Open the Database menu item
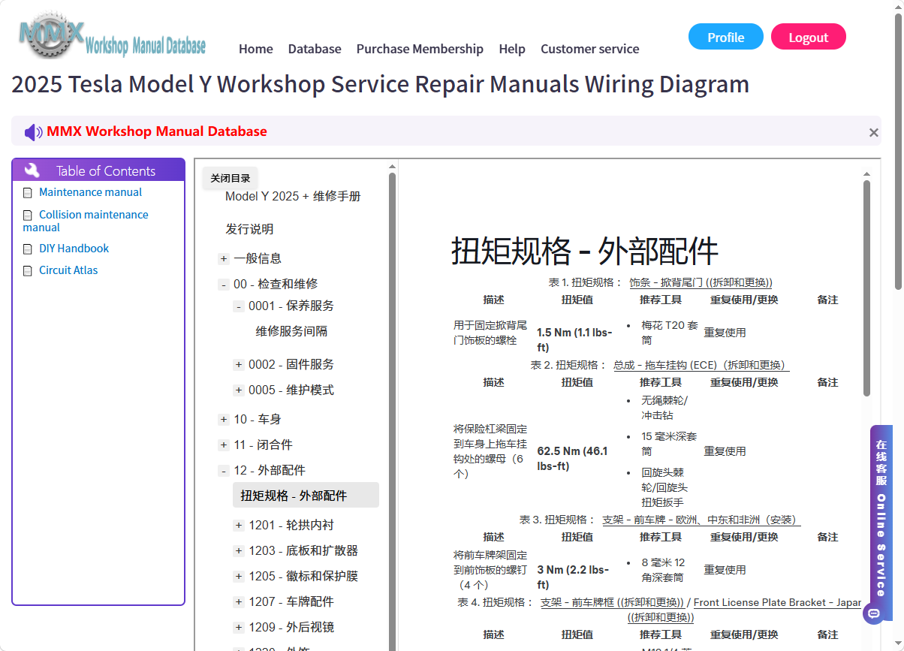 click(x=315, y=49)
